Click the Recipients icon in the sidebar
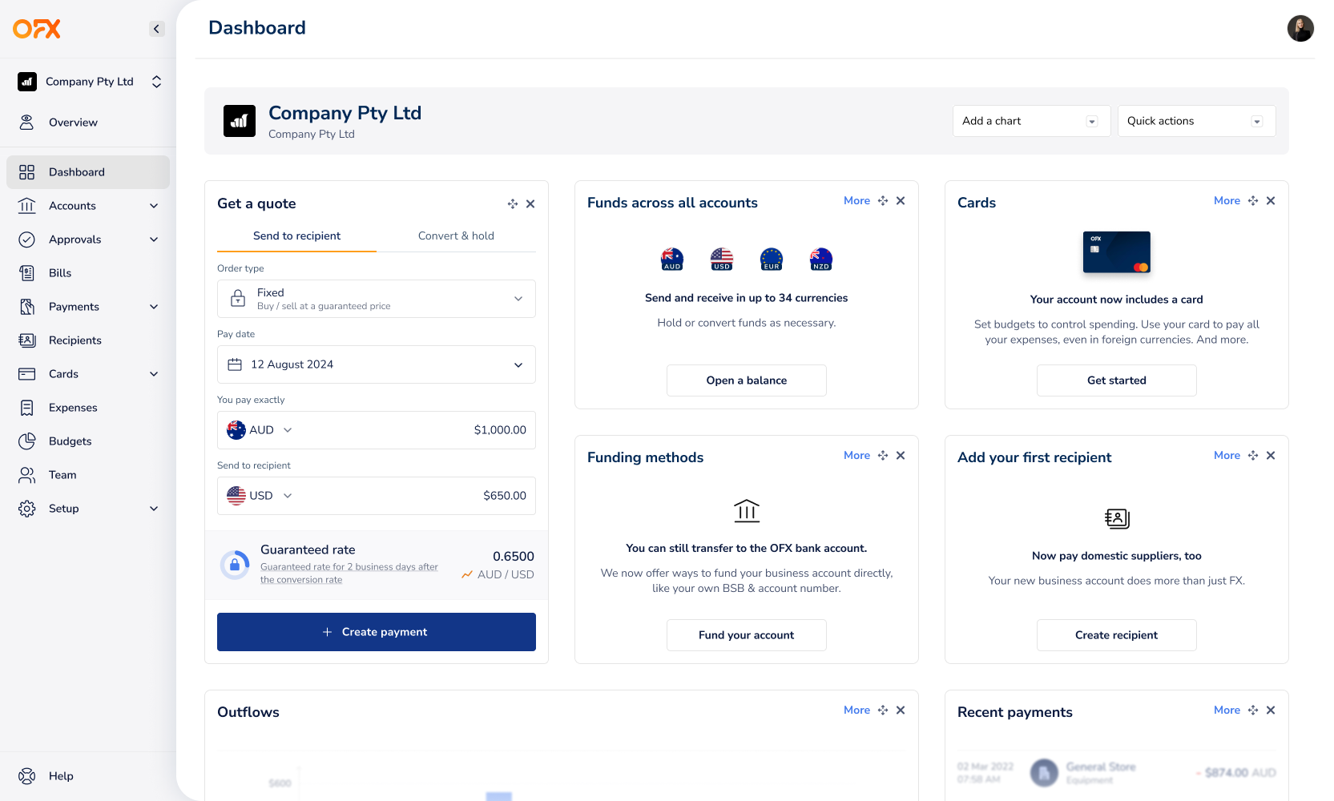1334x801 pixels. (x=27, y=340)
